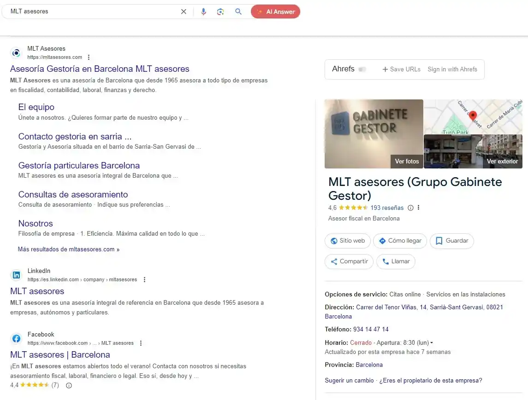Open the 193 reseñas reviews link
The width and height of the screenshot is (528, 400).
pyautogui.click(x=387, y=208)
